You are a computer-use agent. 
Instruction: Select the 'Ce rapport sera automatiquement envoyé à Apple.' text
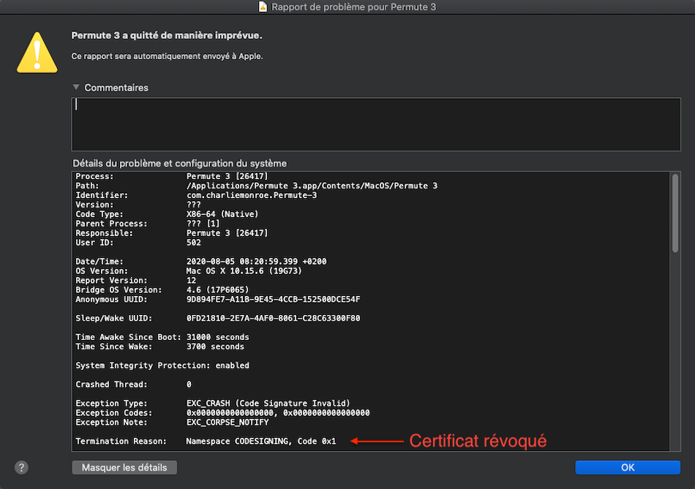(167, 56)
